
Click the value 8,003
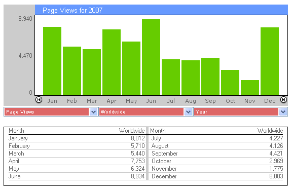[x=276, y=176]
